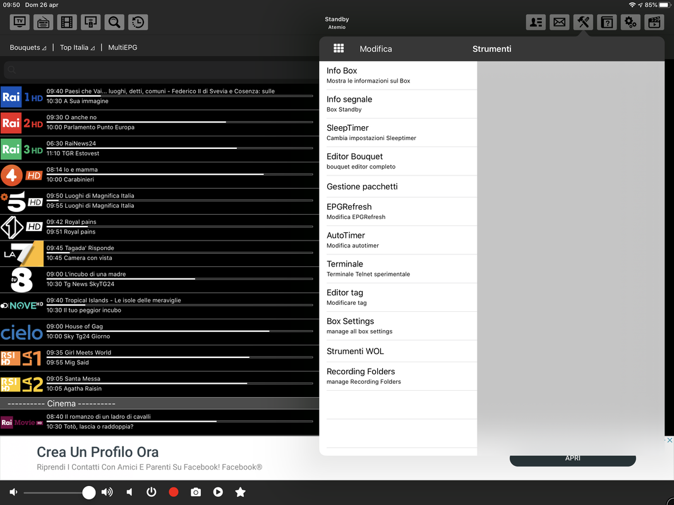Expand the Top Italia bouquet dropdown
The width and height of the screenshot is (674, 505).
(x=77, y=48)
